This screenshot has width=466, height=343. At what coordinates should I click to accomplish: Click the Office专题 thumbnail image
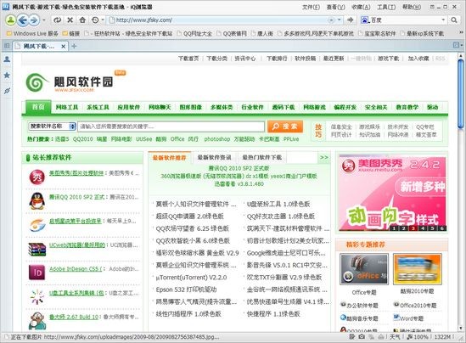click(364, 269)
